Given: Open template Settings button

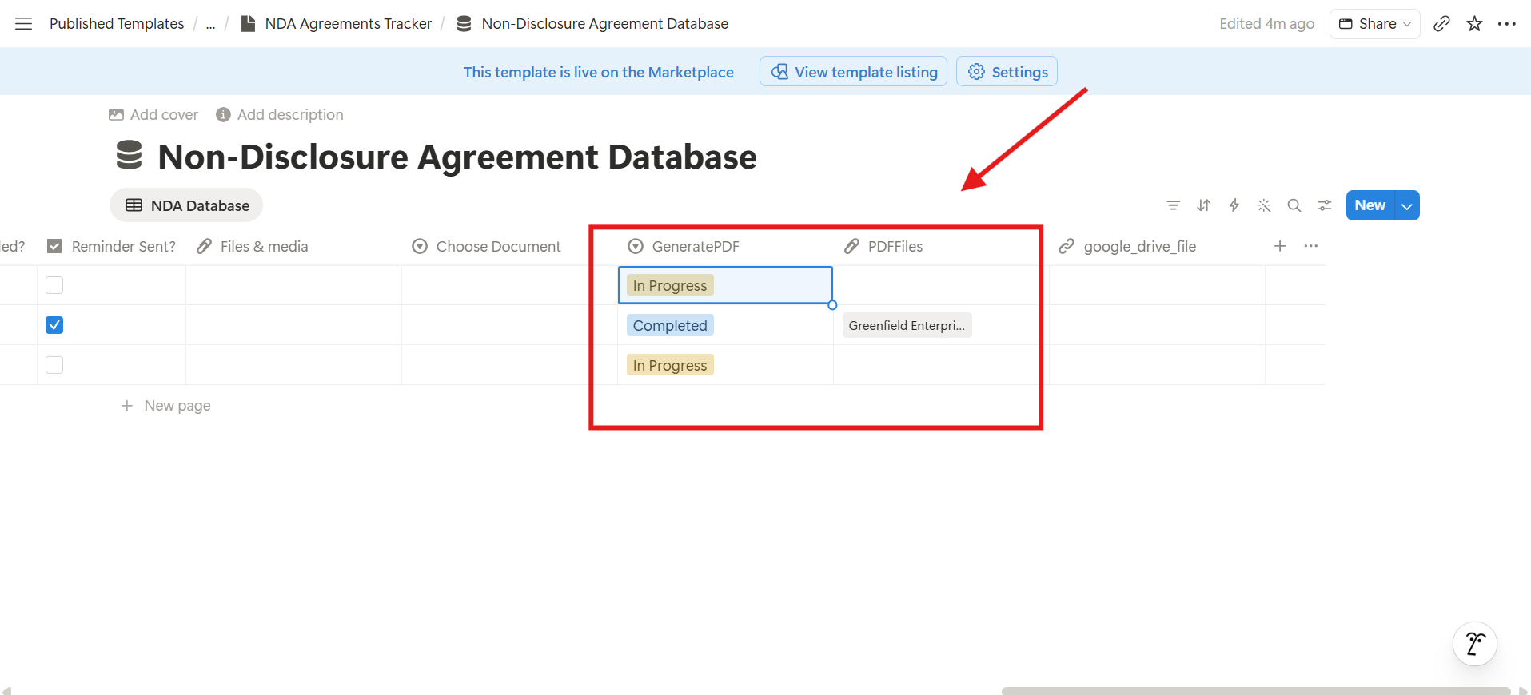Looking at the screenshot, I should pos(1007,72).
